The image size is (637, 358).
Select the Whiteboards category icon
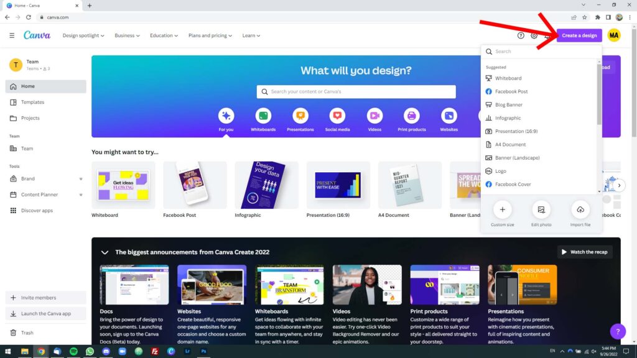tap(263, 116)
